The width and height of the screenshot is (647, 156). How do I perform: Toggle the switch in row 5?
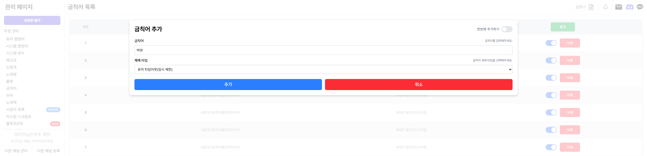point(551,112)
